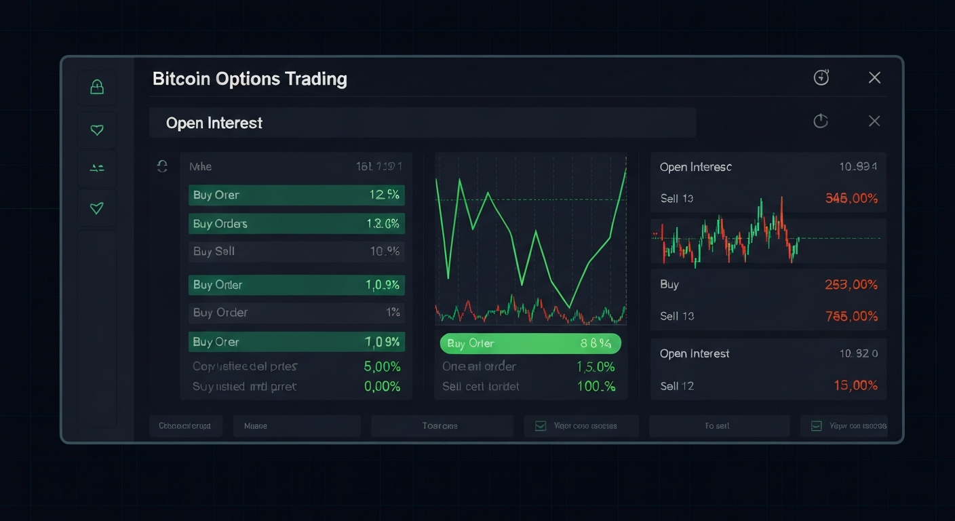Click the Toar cics button in the bottom bar

point(442,426)
